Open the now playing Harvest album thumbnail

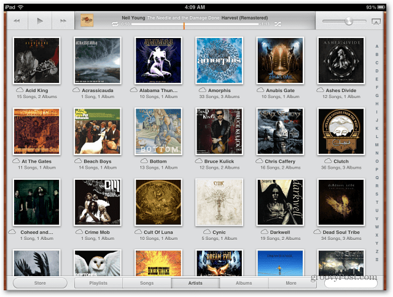[87, 20]
